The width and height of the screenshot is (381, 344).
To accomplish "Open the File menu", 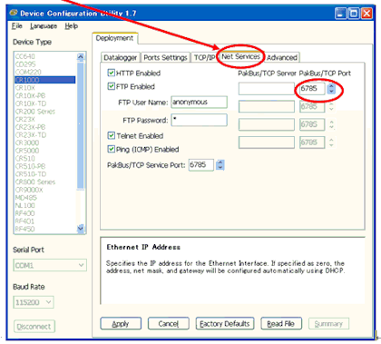I will pyautogui.click(x=17, y=26).
